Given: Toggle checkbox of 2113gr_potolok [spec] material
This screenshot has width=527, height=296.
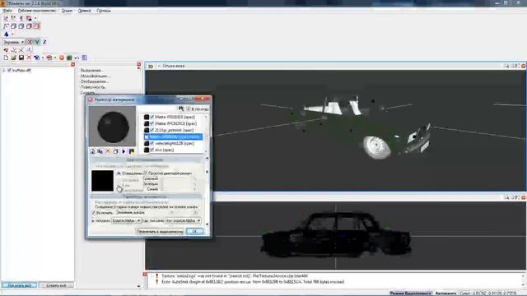Looking at the screenshot, I should pyautogui.click(x=152, y=130).
